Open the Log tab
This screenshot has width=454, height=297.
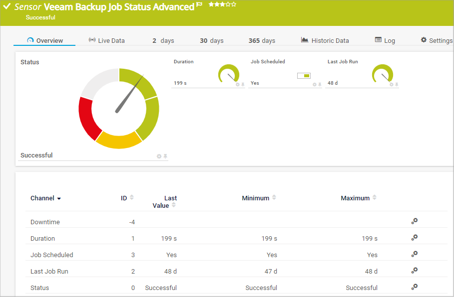pos(385,40)
